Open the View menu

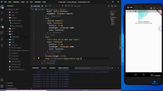coord(23,2)
